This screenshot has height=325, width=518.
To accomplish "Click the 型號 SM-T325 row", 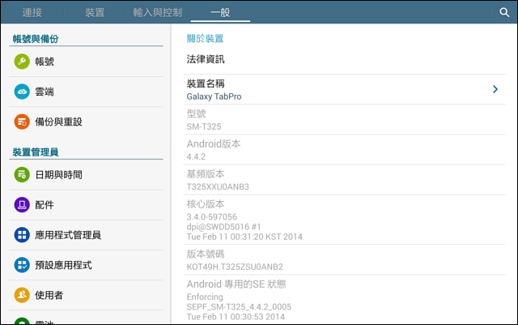I will tap(344, 119).
